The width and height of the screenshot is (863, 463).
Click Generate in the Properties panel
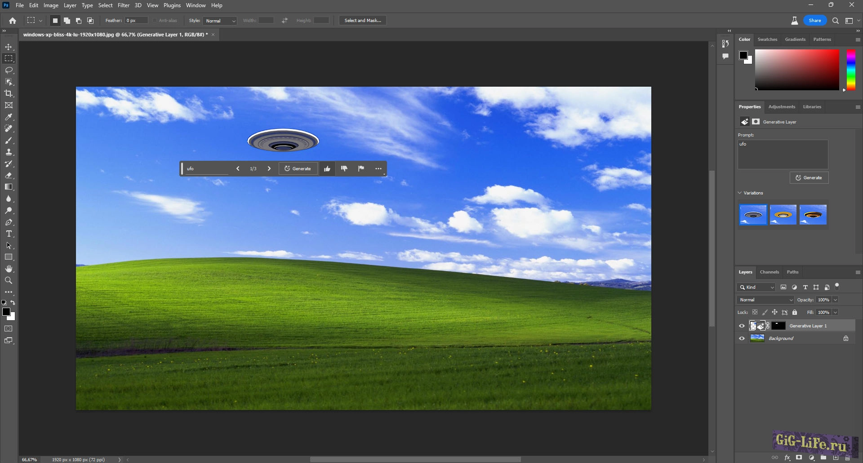pos(809,178)
